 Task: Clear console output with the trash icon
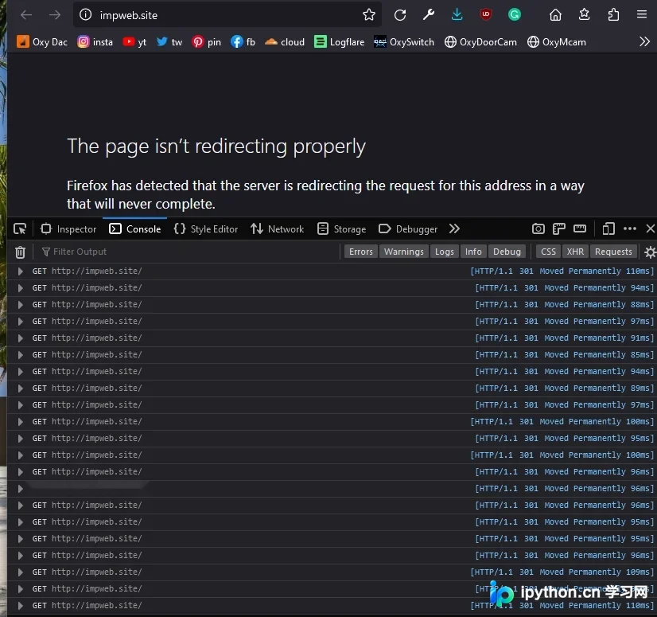(20, 252)
